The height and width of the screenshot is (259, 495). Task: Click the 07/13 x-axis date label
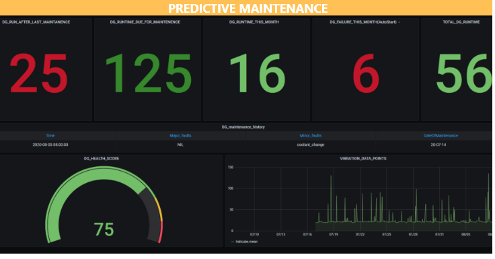[280, 235]
